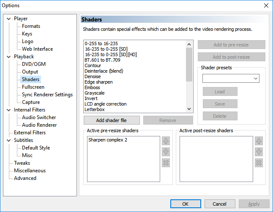Open the Fullscreen settings page
Image resolution: width=273 pixels, height=212 pixels.
click(x=33, y=87)
